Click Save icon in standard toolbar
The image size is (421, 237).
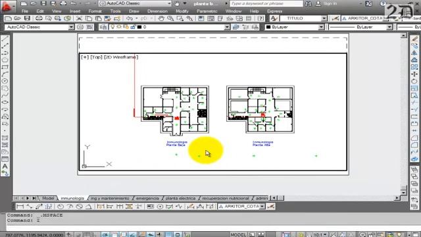point(27,18)
